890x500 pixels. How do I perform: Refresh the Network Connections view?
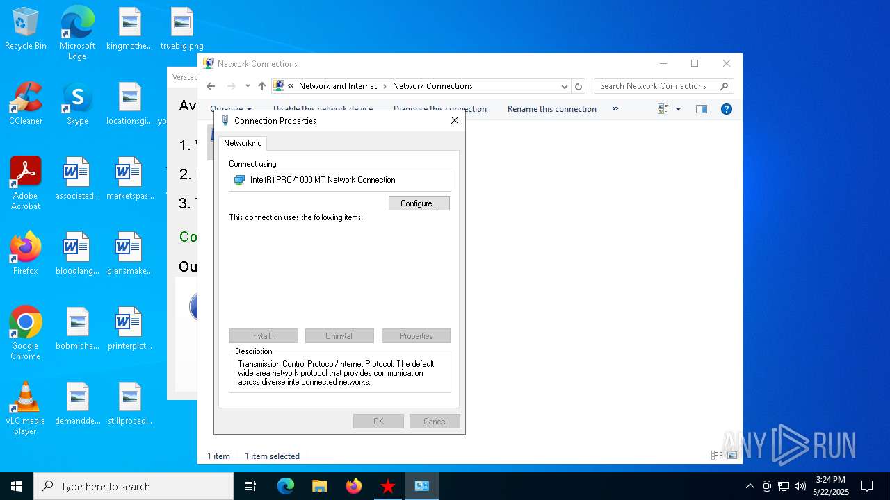(578, 86)
